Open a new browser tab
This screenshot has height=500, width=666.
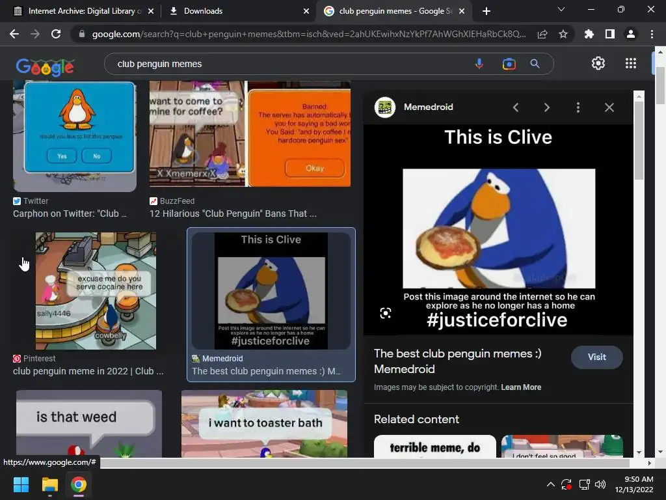click(486, 11)
